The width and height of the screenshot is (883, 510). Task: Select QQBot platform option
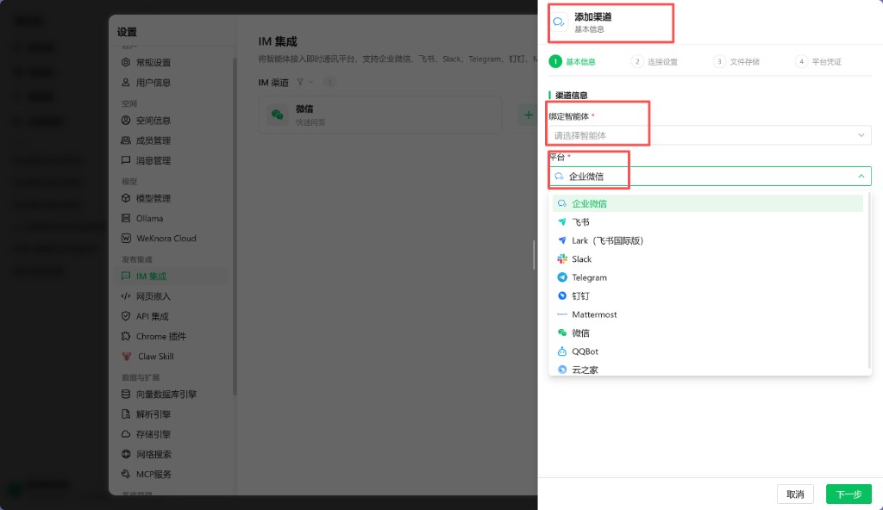pyautogui.click(x=707, y=351)
